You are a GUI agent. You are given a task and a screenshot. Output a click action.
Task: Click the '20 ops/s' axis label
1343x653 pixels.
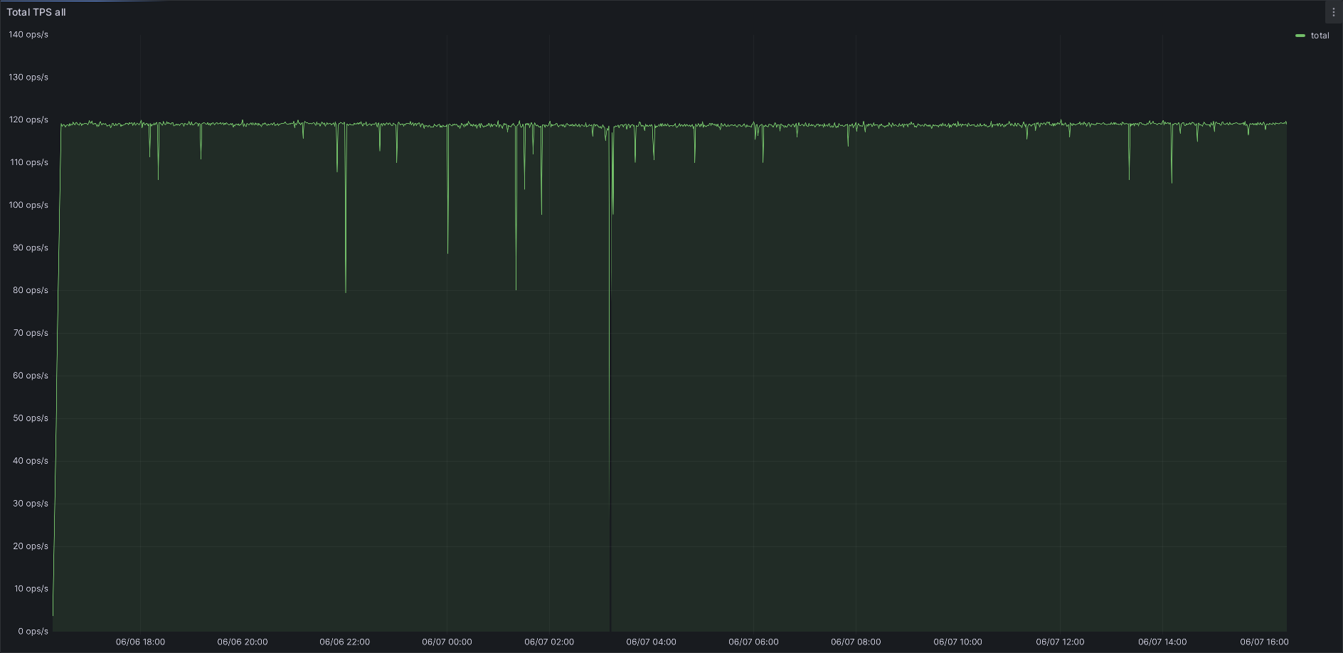(31, 546)
